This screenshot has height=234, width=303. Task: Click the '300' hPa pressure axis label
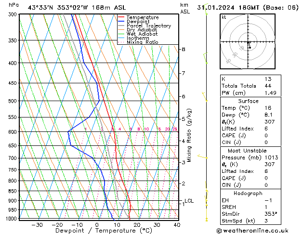coord(13,14)
